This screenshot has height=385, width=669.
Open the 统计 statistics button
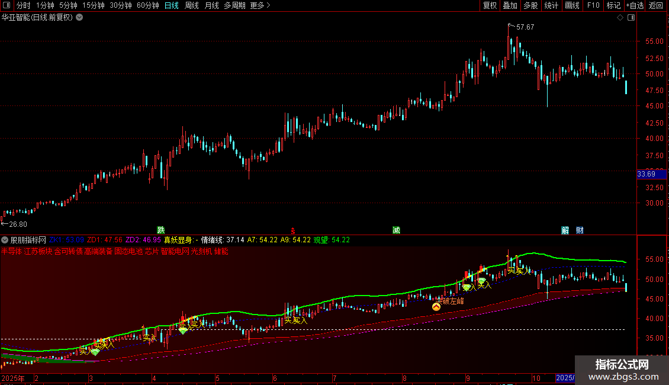(x=551, y=5)
